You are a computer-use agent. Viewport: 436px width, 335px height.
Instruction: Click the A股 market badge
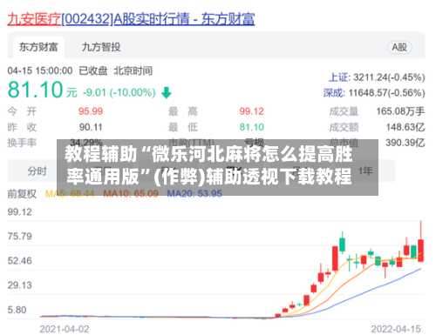pyautogui.click(x=399, y=47)
